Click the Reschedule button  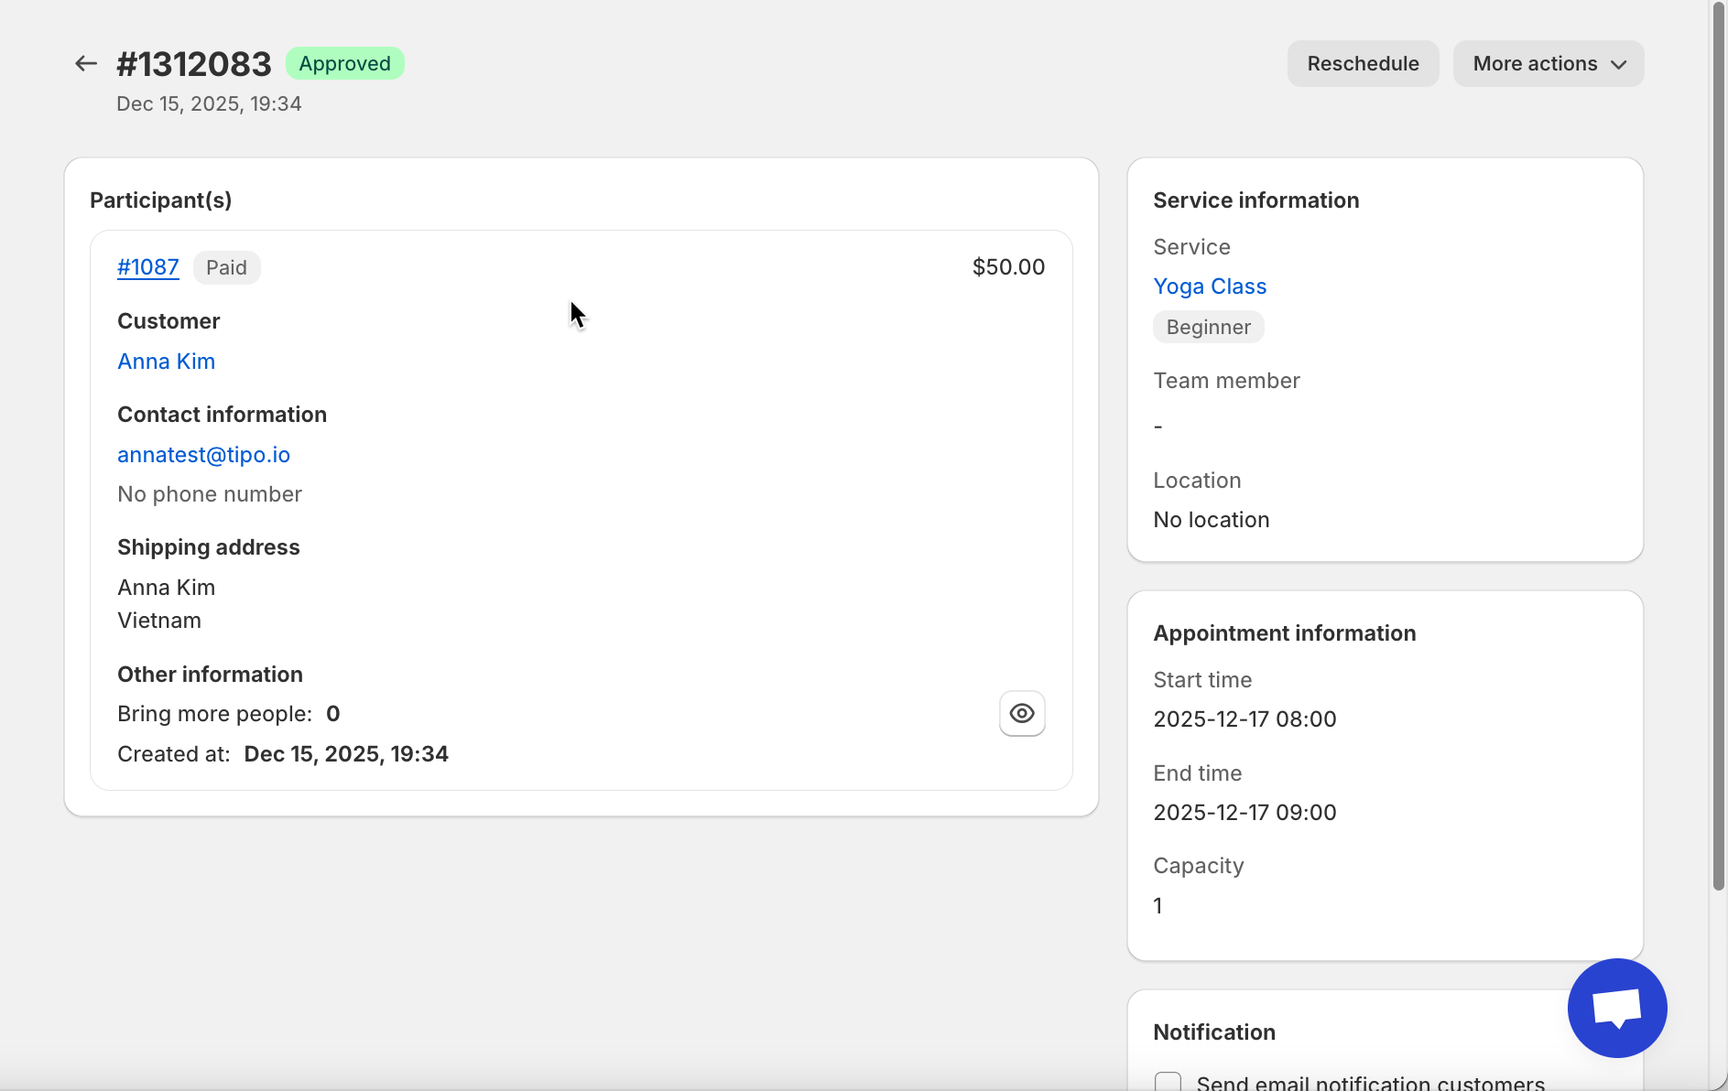coord(1363,63)
